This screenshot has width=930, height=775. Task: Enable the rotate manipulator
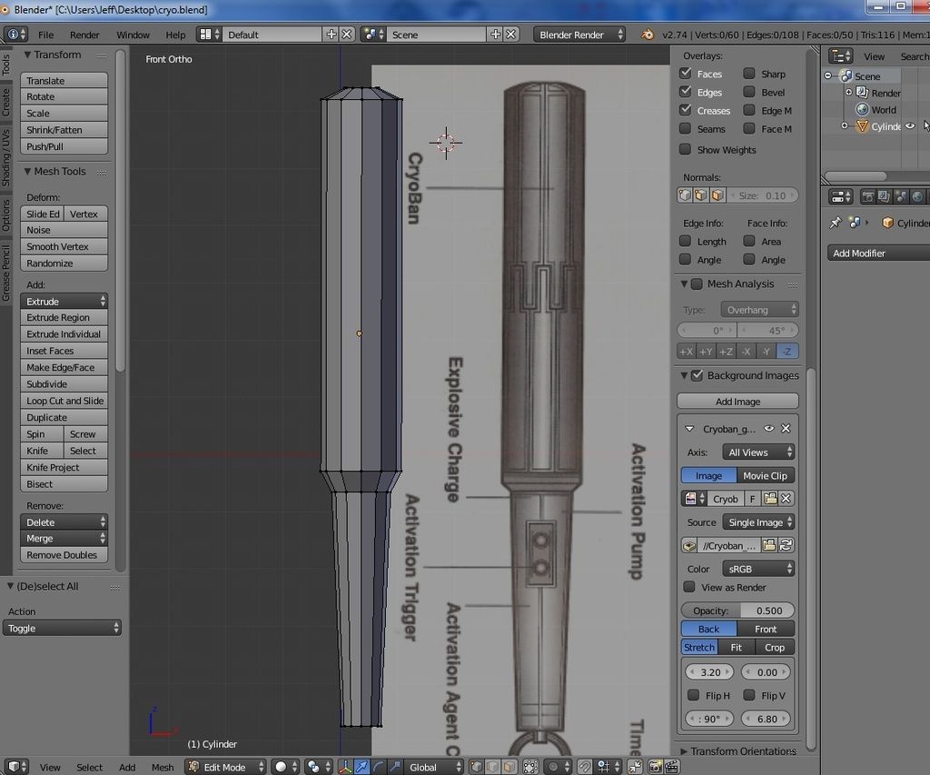point(378,767)
